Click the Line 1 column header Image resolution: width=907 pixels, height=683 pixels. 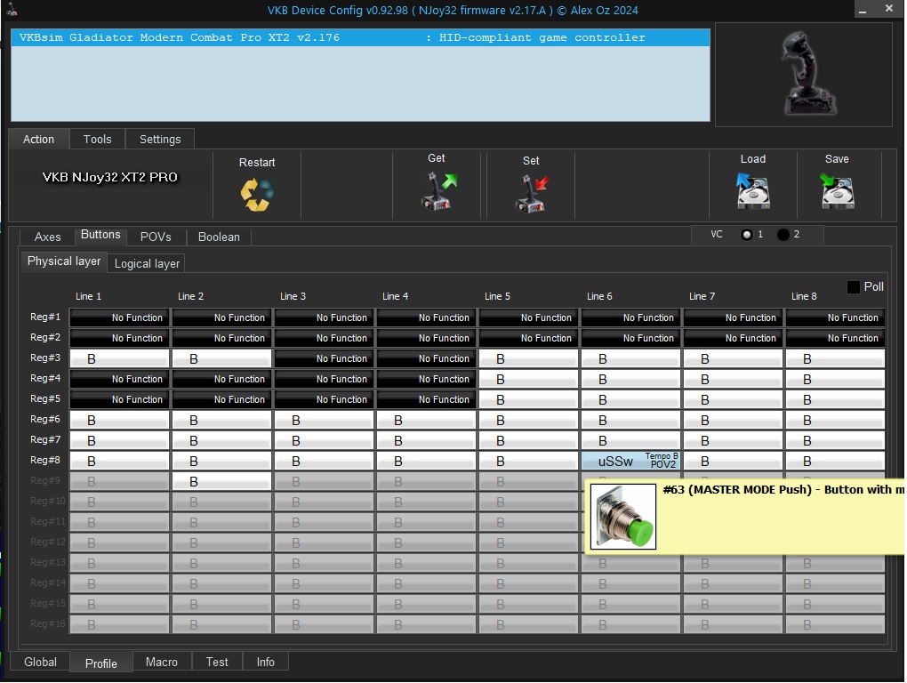coord(88,296)
